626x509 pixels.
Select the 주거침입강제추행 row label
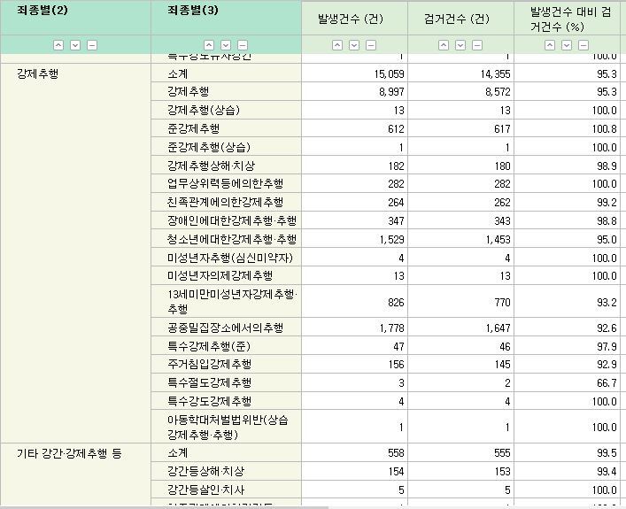[x=209, y=364]
